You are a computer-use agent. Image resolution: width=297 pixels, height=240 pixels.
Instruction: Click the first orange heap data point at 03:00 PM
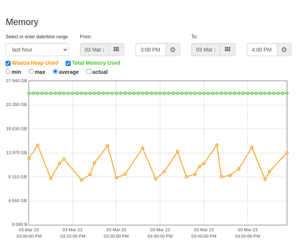pyautogui.click(x=29, y=158)
